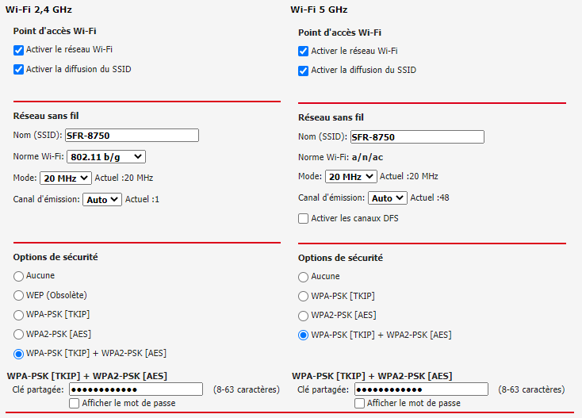Click the 5 GHz 'Clé partagée' password field
The width and height of the screenshot is (582, 418).
pyautogui.click(x=420, y=389)
